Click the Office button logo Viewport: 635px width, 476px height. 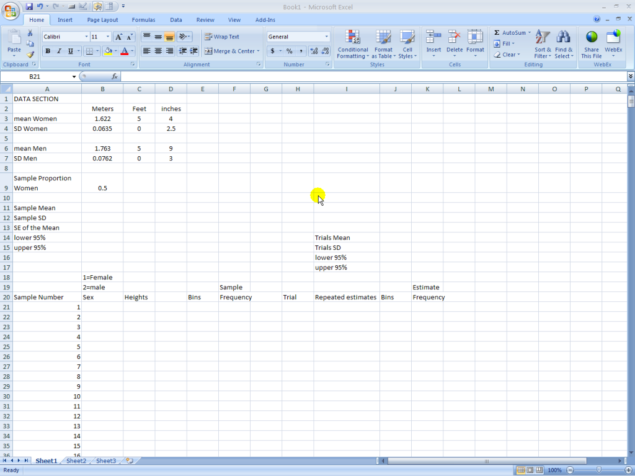click(x=11, y=11)
